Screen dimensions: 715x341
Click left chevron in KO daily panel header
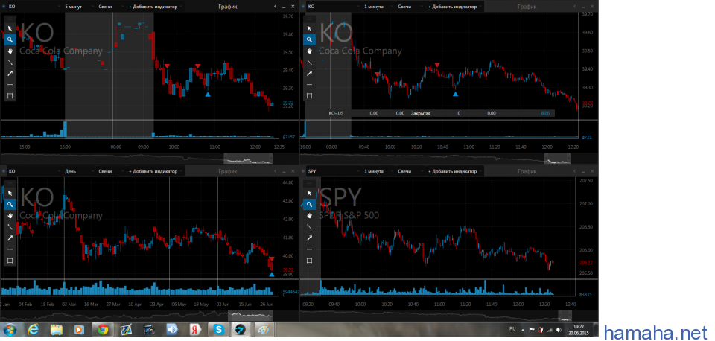pyautogui.click(x=275, y=171)
